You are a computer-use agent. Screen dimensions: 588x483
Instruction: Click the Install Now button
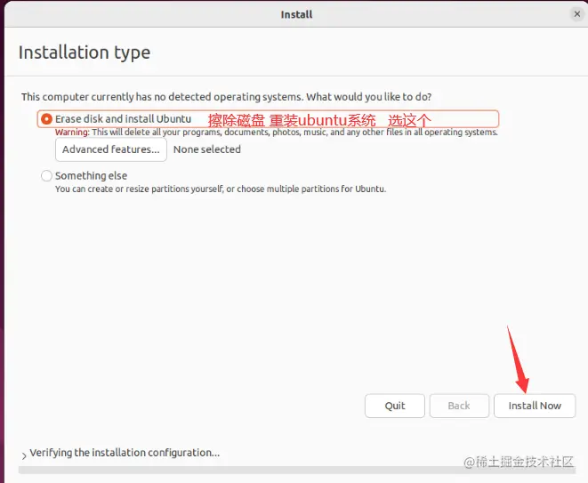tap(535, 406)
